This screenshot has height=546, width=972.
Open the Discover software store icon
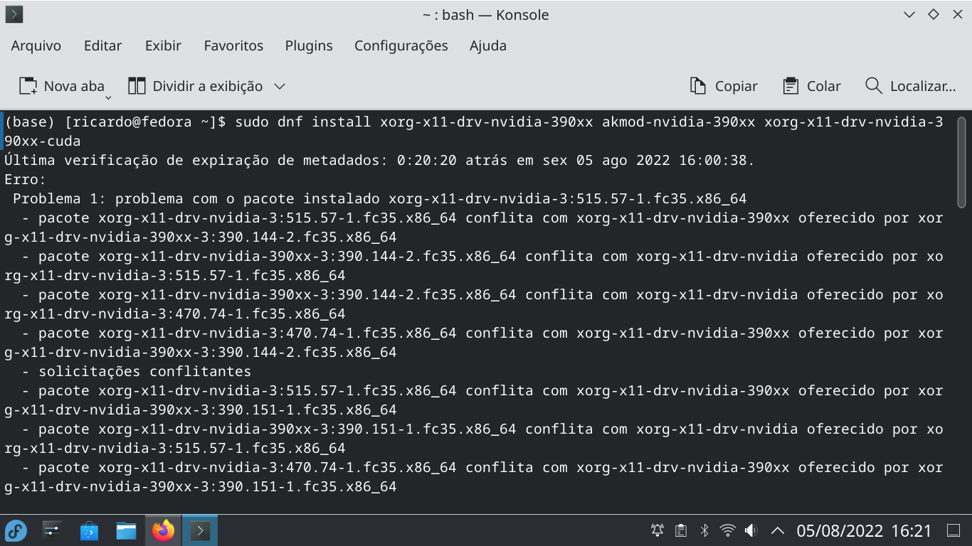89,530
